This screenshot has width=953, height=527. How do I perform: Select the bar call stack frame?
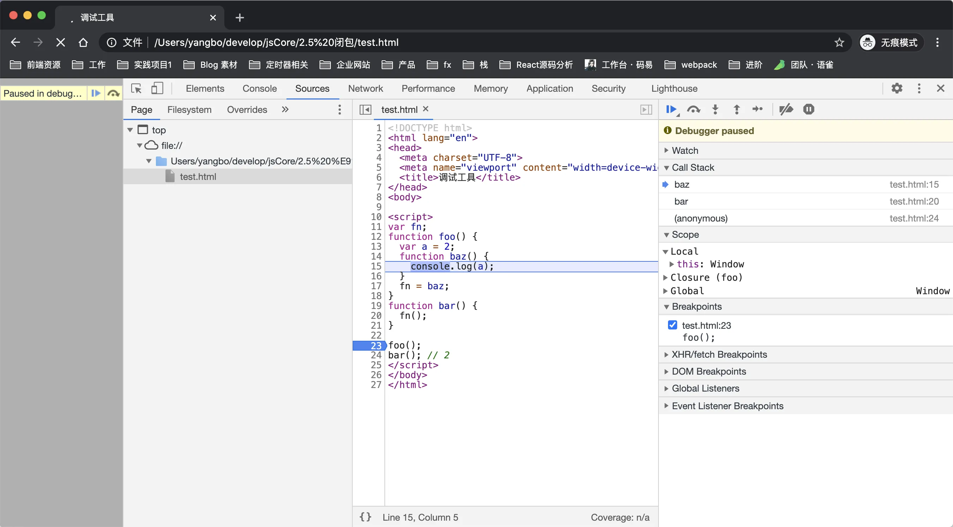click(x=805, y=201)
